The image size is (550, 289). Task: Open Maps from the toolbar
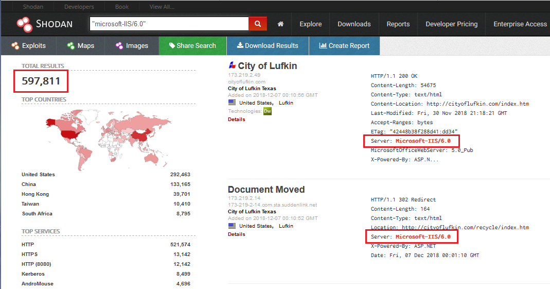(x=81, y=46)
